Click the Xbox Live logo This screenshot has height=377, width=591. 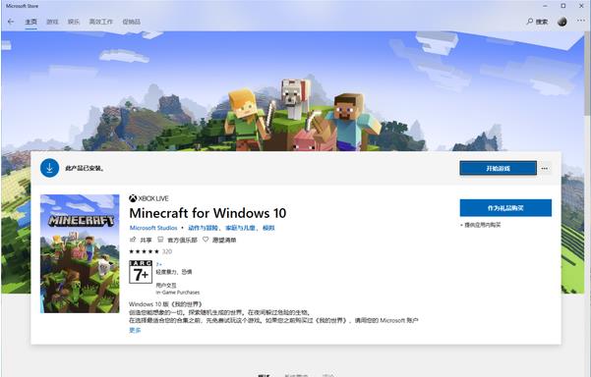pyautogui.click(x=148, y=198)
